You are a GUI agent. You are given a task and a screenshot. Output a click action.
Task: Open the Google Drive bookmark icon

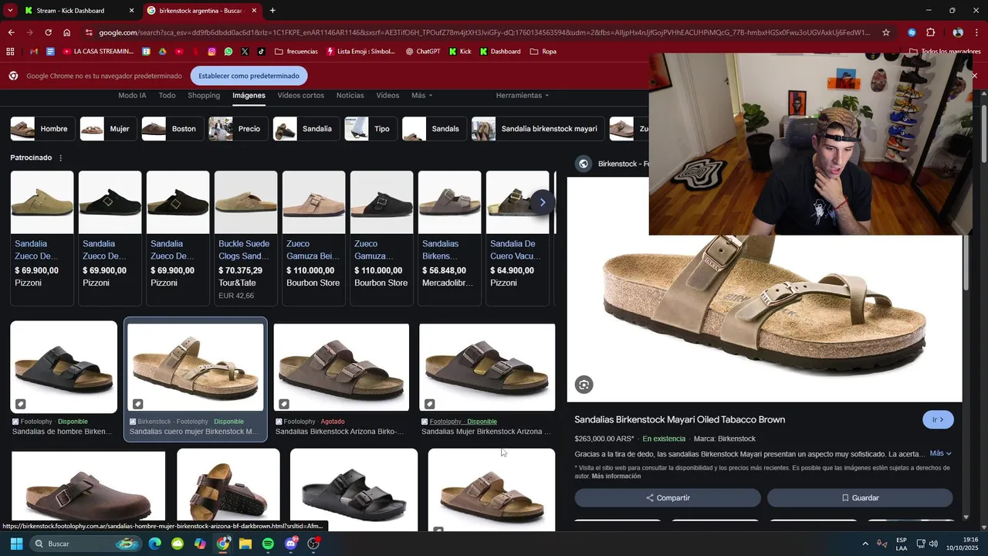click(x=162, y=52)
